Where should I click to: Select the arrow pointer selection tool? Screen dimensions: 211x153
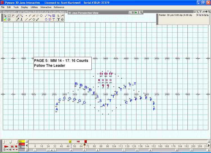[x=5, y=16]
